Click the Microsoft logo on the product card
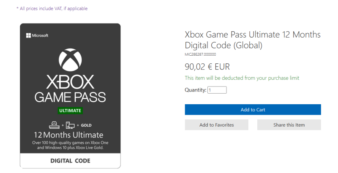The height and width of the screenshot is (173, 338). [37, 35]
